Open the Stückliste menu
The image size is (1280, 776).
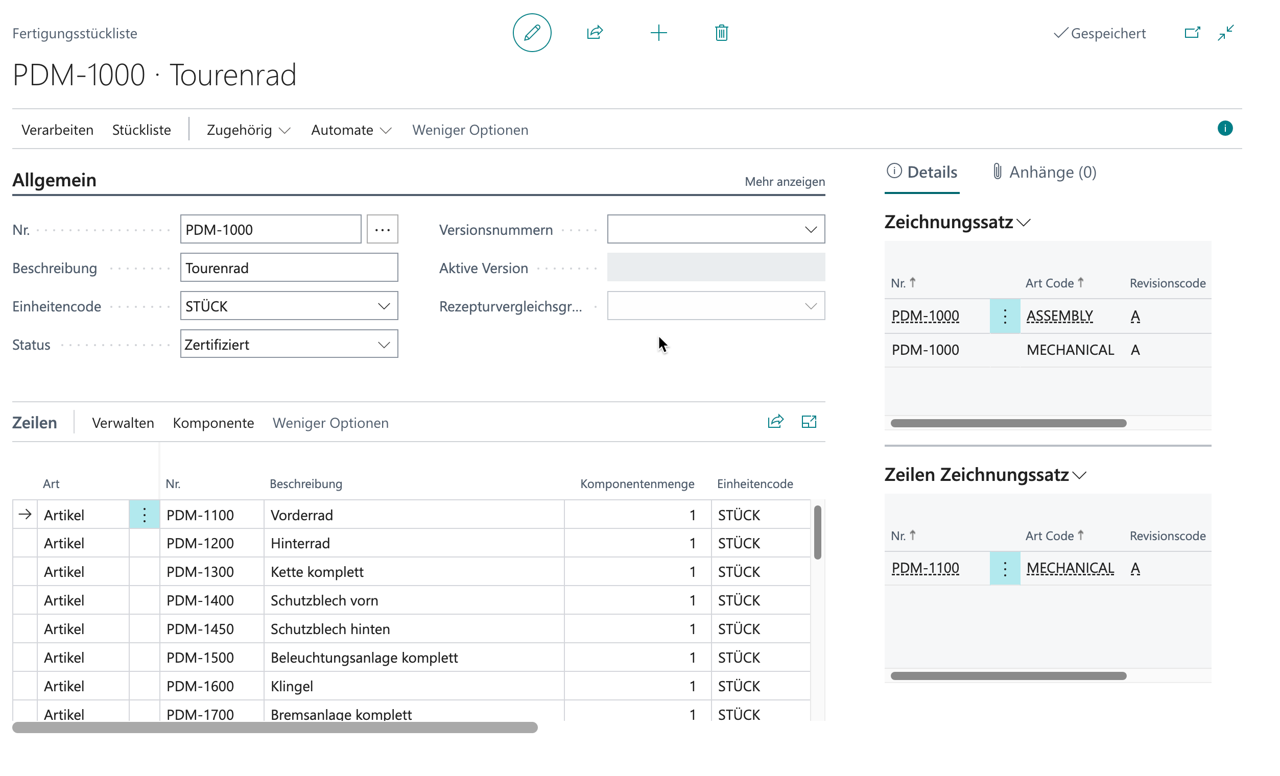click(x=141, y=130)
